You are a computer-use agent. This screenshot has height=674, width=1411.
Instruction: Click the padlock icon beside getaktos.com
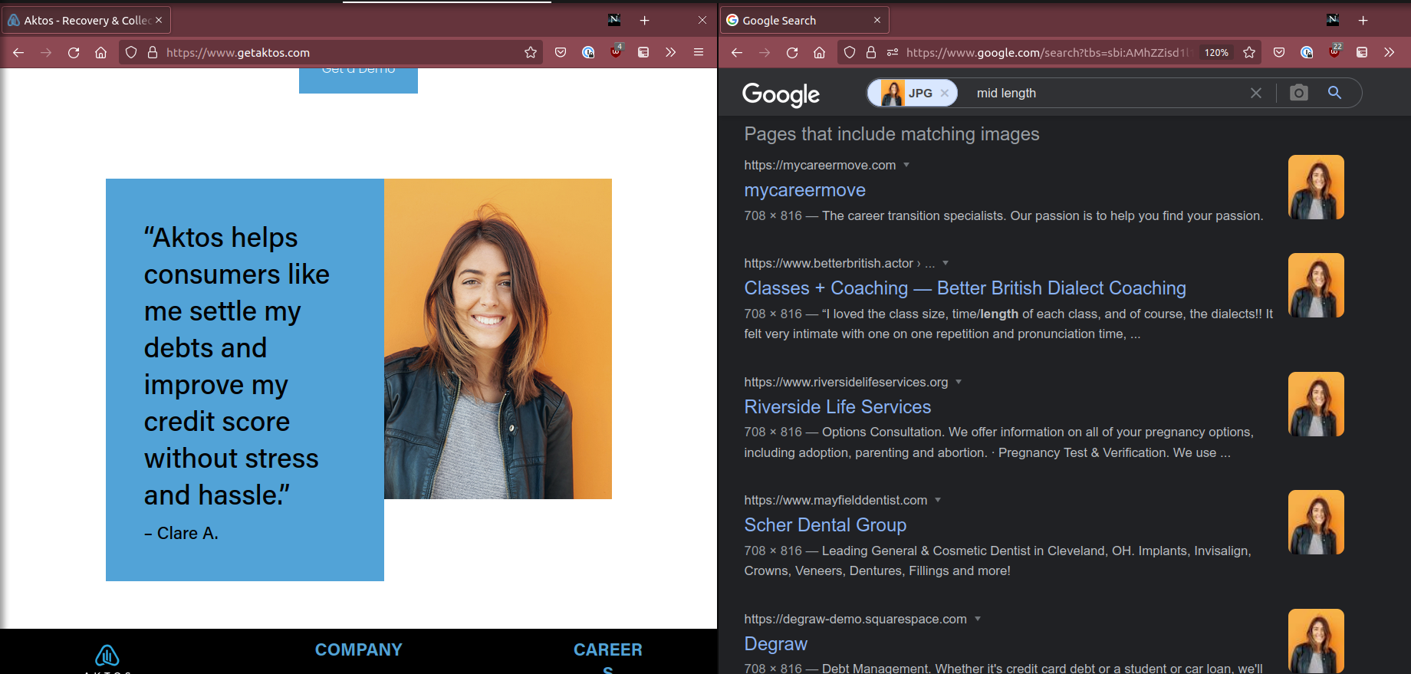[x=153, y=52]
